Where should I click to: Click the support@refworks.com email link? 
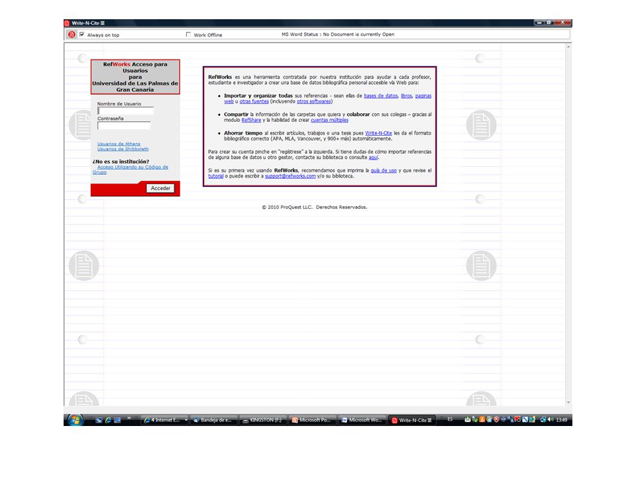tap(290, 176)
